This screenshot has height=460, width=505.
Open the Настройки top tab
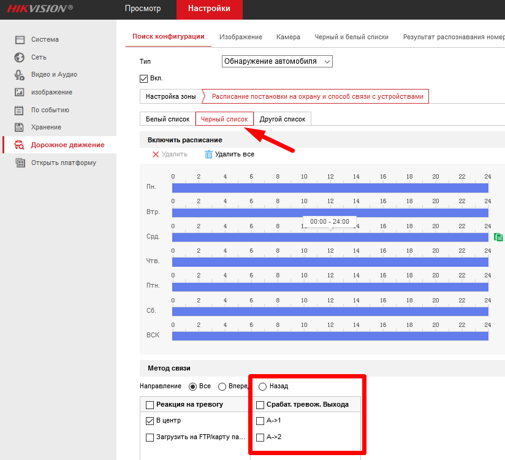point(210,9)
